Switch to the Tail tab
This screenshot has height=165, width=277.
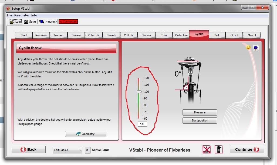(217, 35)
